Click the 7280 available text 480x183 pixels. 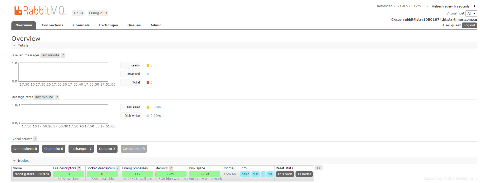102,179
